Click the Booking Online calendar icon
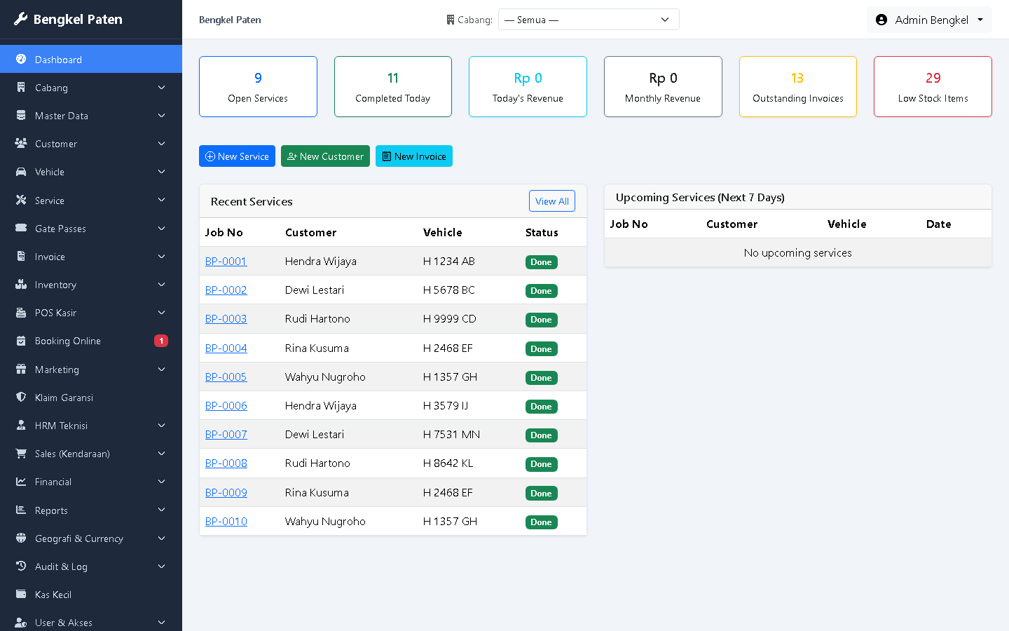 pos(21,341)
